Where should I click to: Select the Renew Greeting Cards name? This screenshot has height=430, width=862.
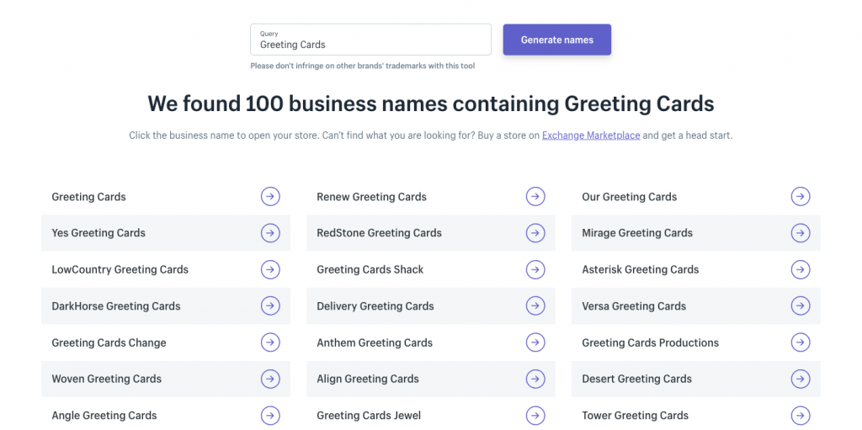371,197
